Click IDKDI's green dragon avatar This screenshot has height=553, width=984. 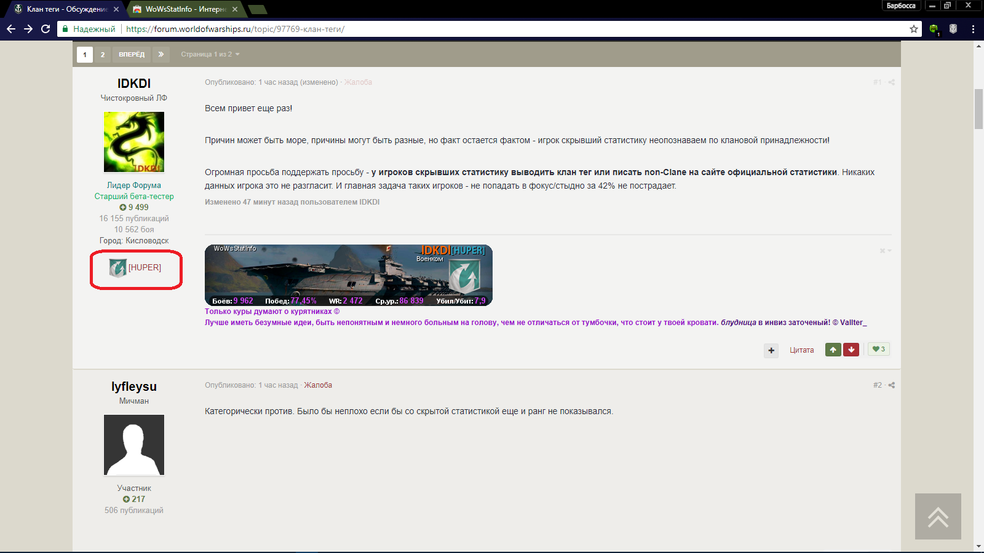134,142
